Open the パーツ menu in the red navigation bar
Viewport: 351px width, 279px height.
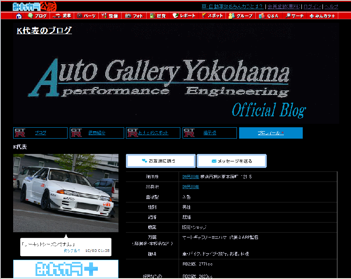click(x=86, y=16)
